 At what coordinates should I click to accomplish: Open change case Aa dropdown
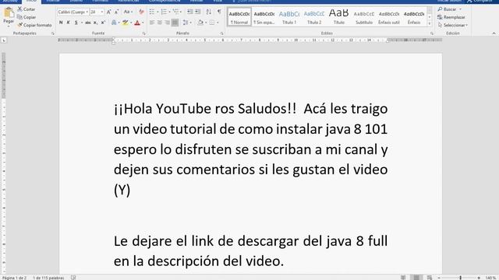point(128,12)
